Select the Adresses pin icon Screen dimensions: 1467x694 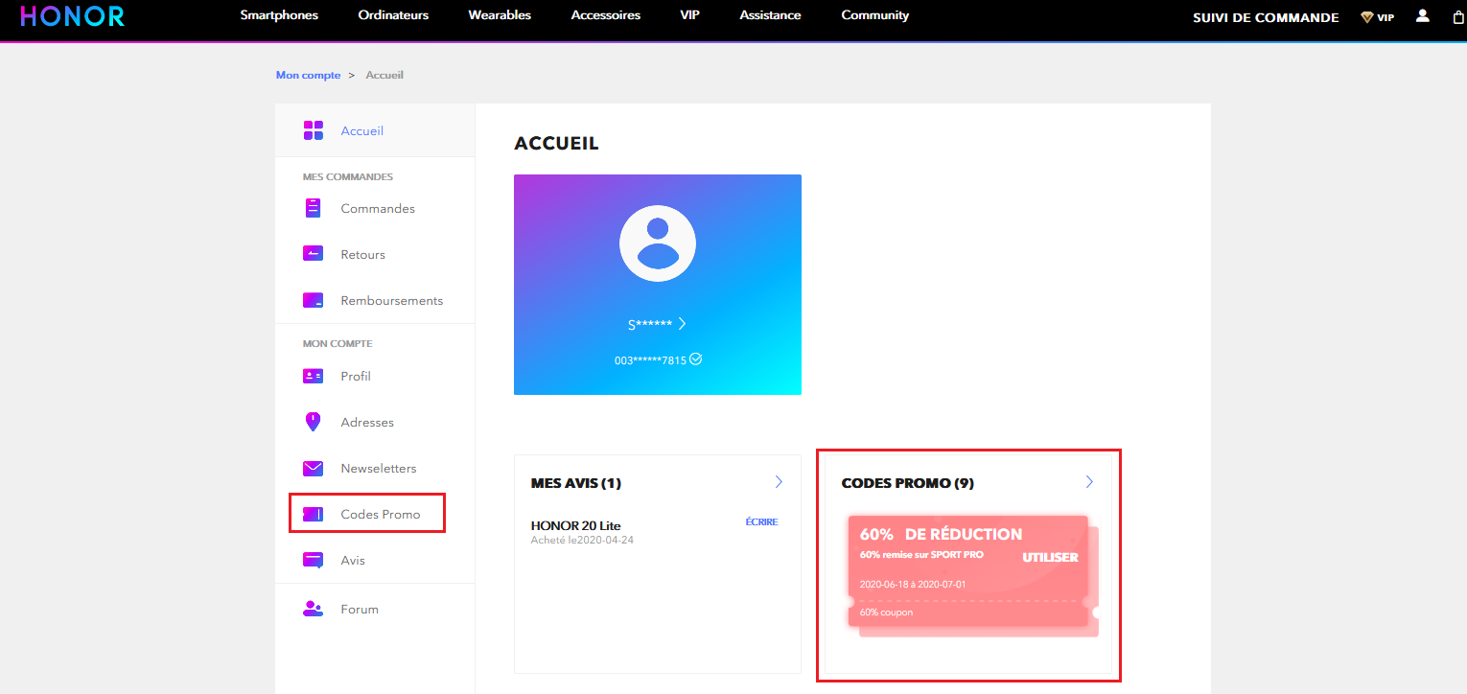point(312,421)
